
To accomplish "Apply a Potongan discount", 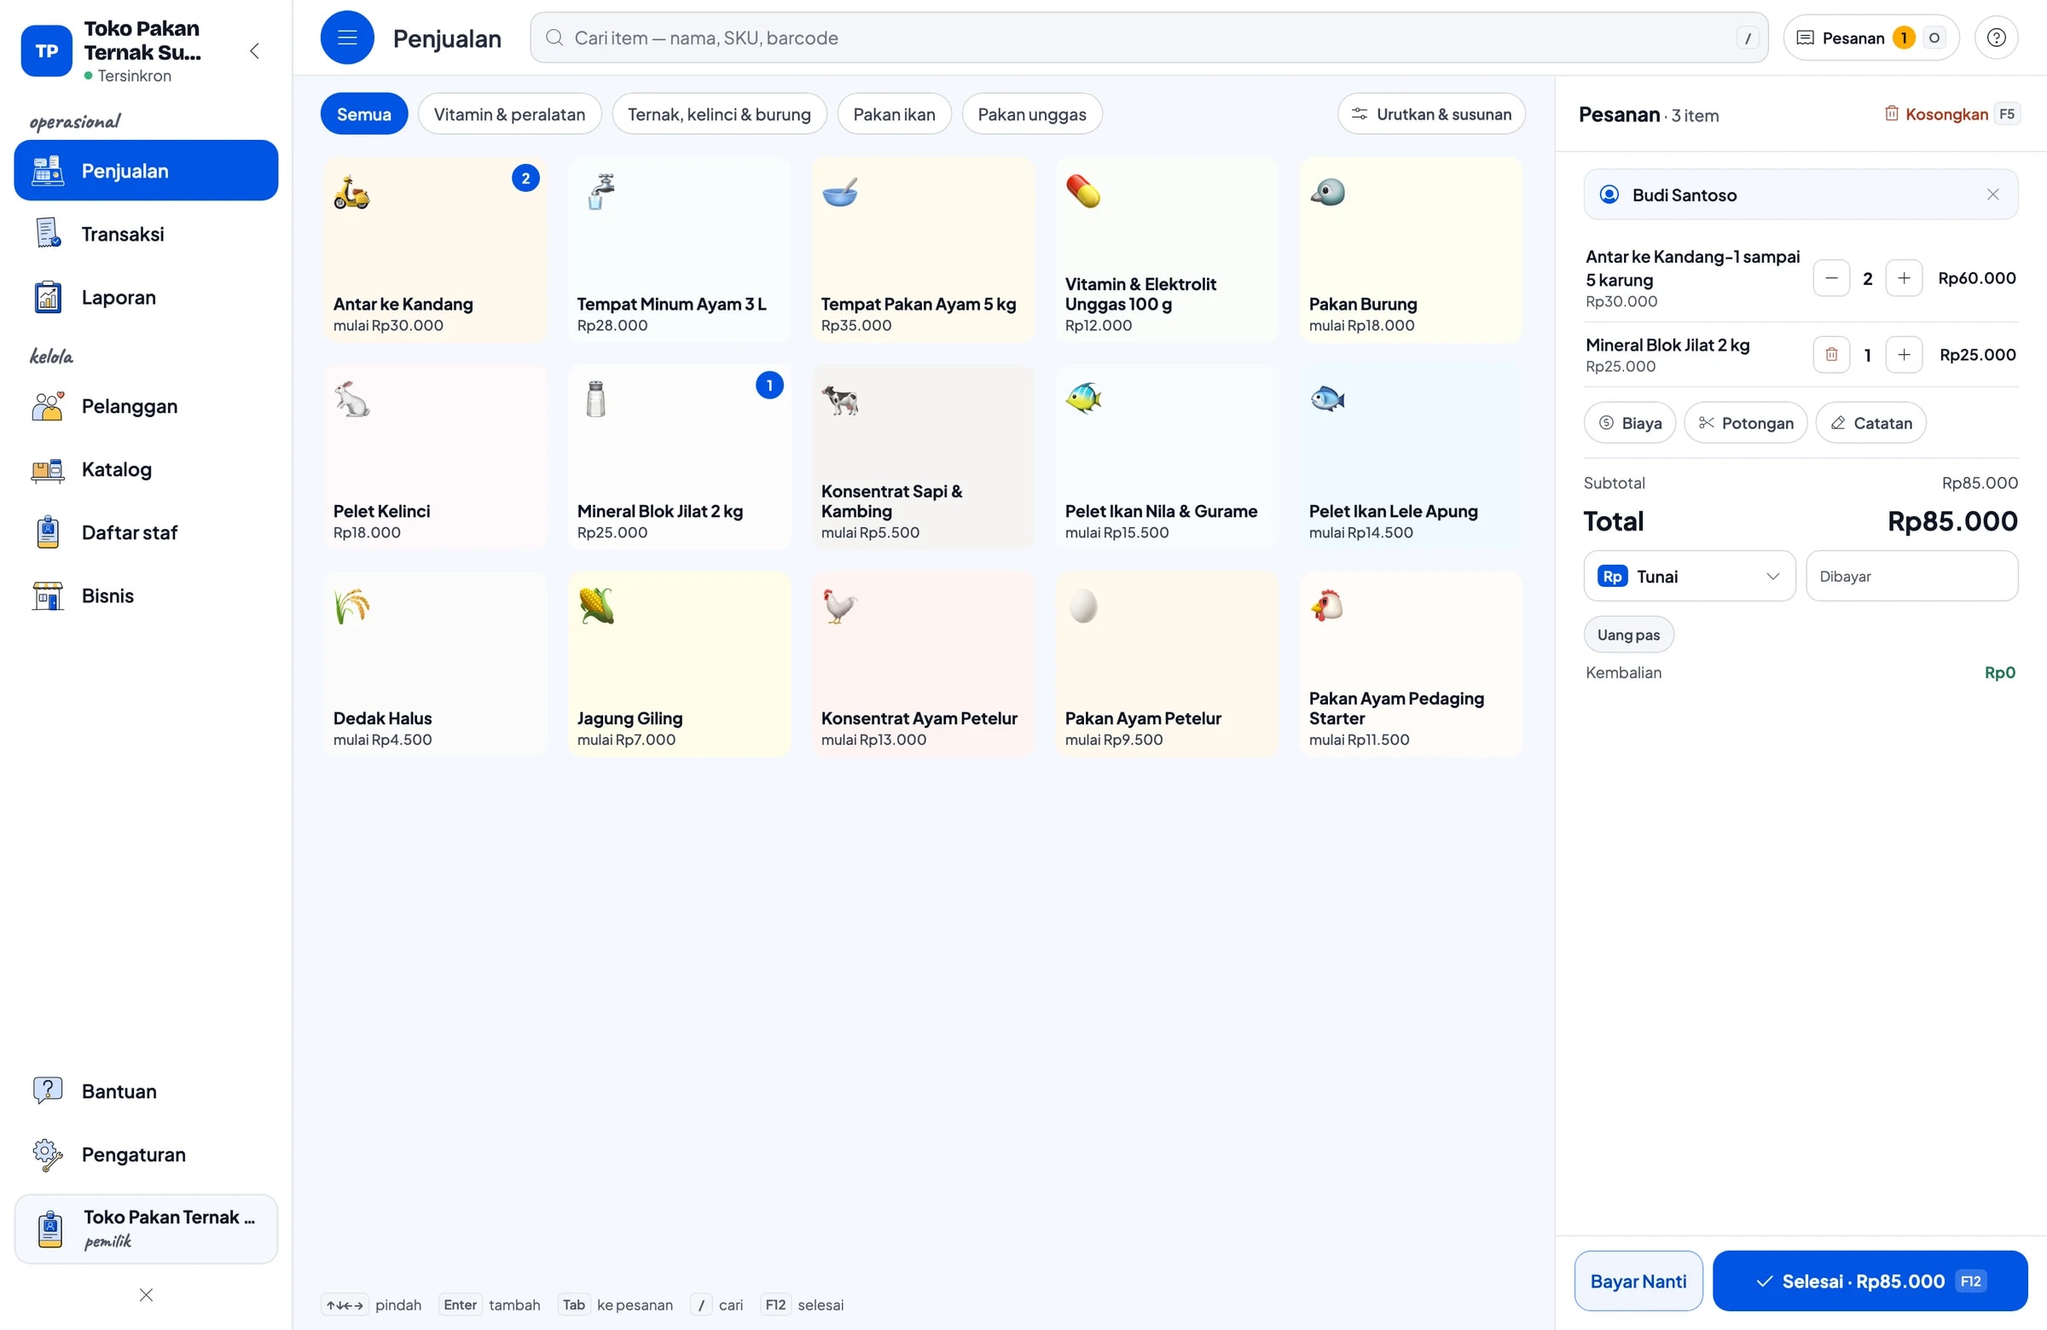I will pyautogui.click(x=1745, y=422).
